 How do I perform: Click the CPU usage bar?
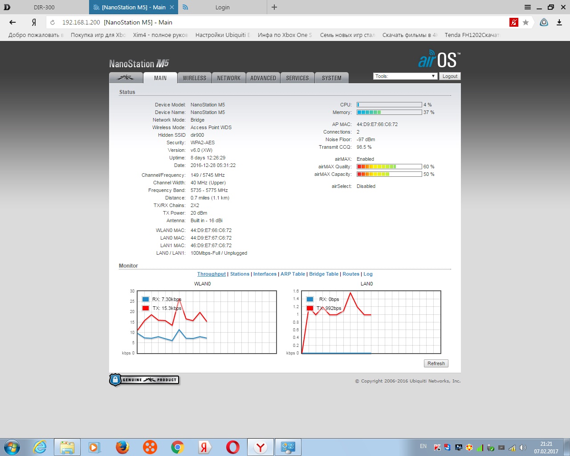coord(389,105)
